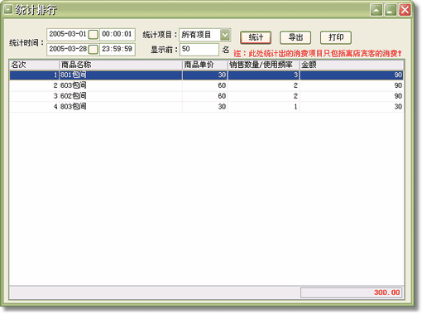
Task: Click the 打印 print button
Action: click(336, 37)
